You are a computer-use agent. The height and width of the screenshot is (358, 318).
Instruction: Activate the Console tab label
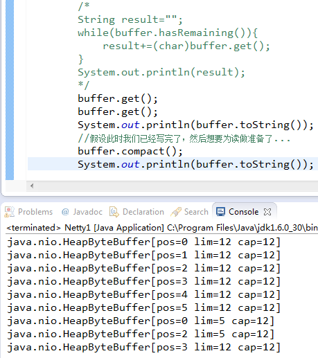coord(243,212)
